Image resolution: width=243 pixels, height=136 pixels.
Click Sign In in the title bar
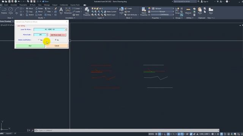point(205,2)
